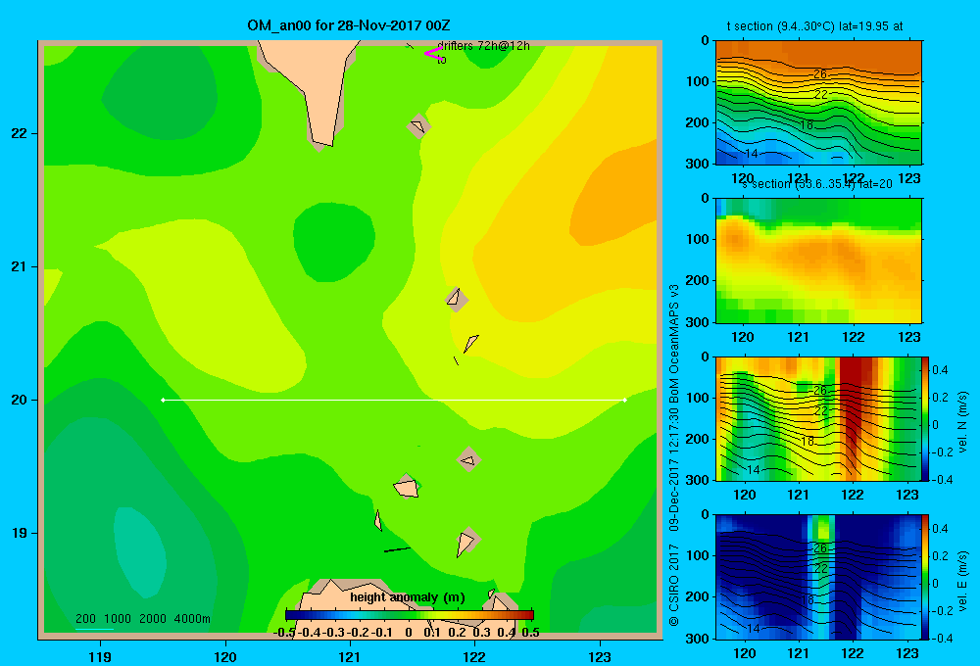The height and width of the screenshot is (666, 980).
Task: Click the 'vel. N (m/s)' axis label
Action: tap(963, 422)
